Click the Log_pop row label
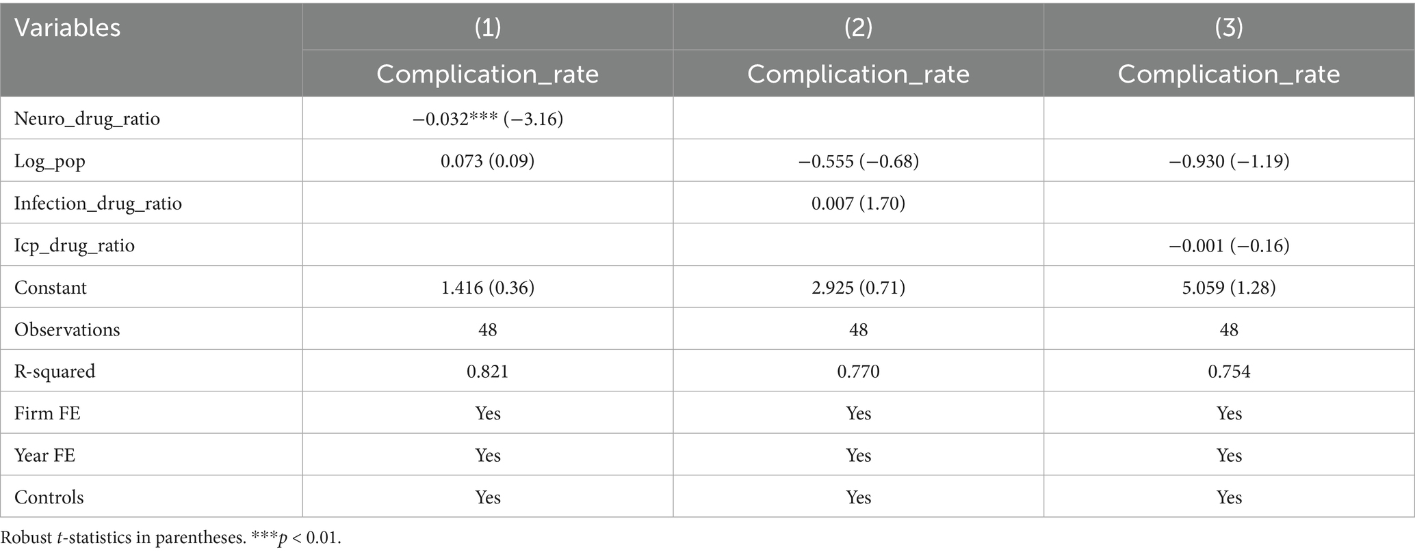Image resolution: width=1415 pixels, height=554 pixels. point(50,161)
